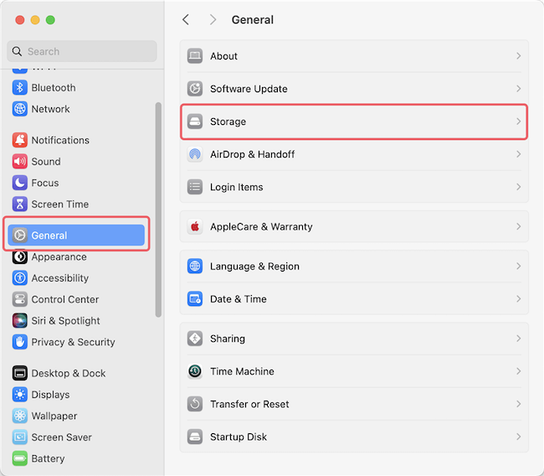Click the sidebar vertical scrollbar
544x476 pixels.
158,210
